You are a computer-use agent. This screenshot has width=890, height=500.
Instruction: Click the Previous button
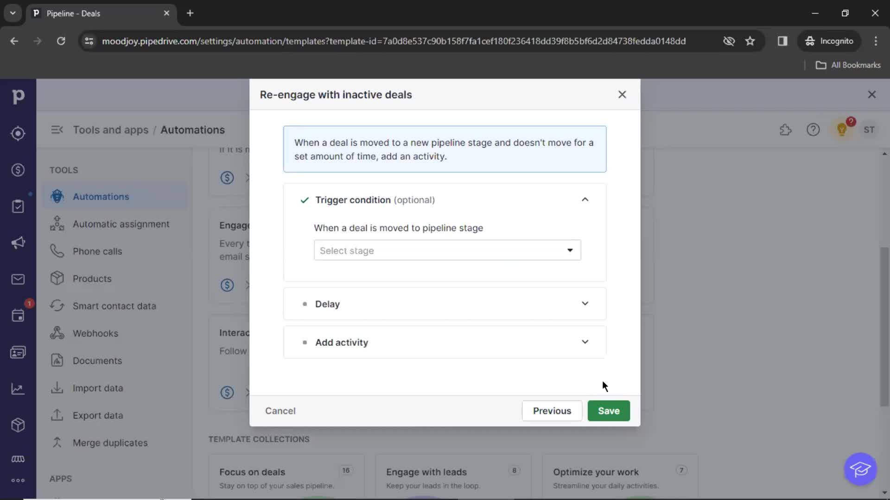click(552, 411)
